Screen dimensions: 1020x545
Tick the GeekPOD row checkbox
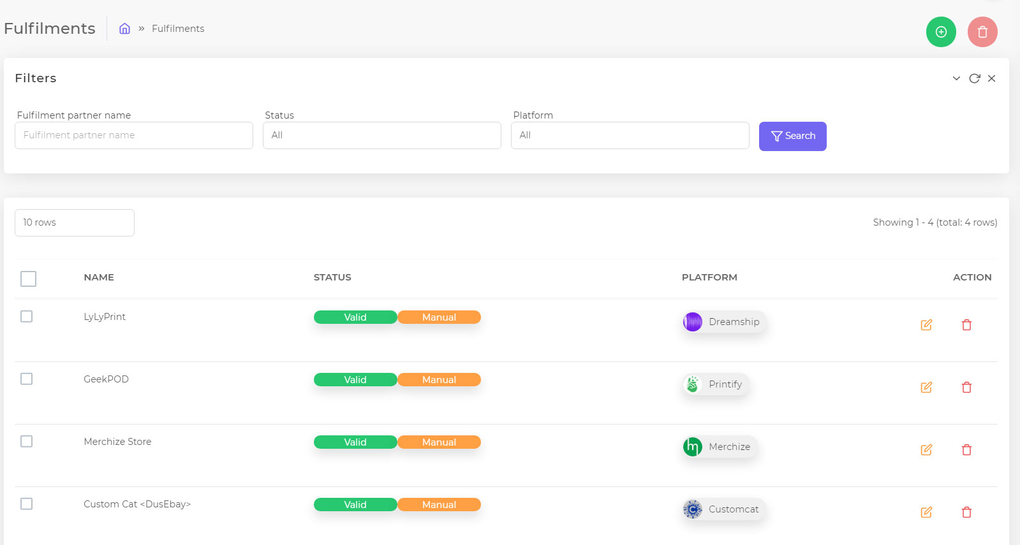(26, 379)
